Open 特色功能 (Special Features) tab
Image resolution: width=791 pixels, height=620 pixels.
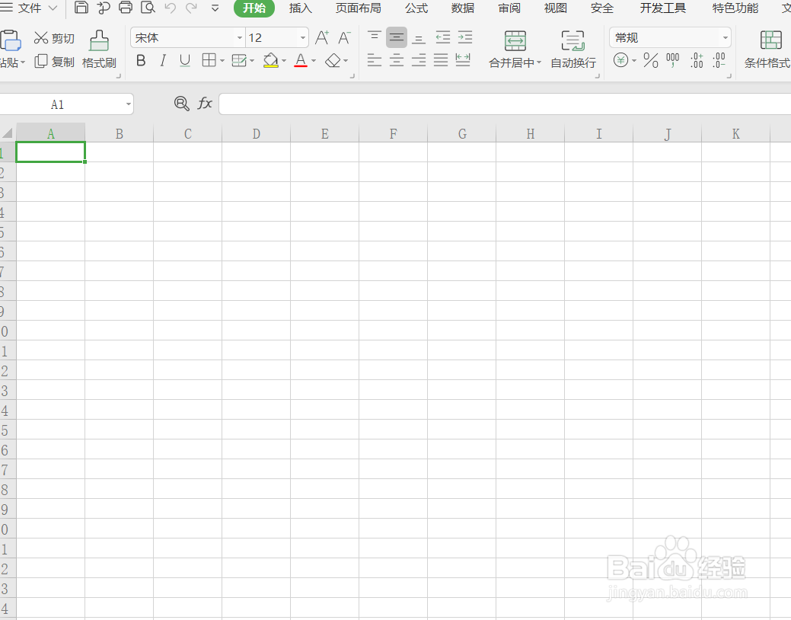coord(735,8)
